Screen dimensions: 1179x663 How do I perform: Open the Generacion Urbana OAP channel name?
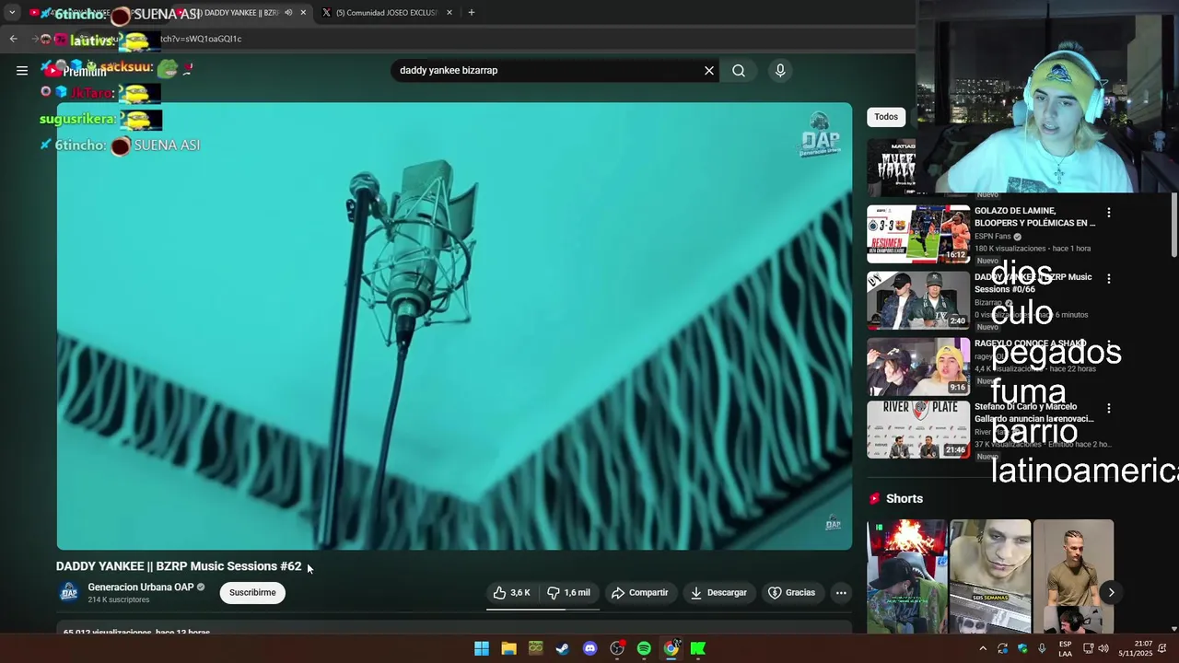pos(141,587)
